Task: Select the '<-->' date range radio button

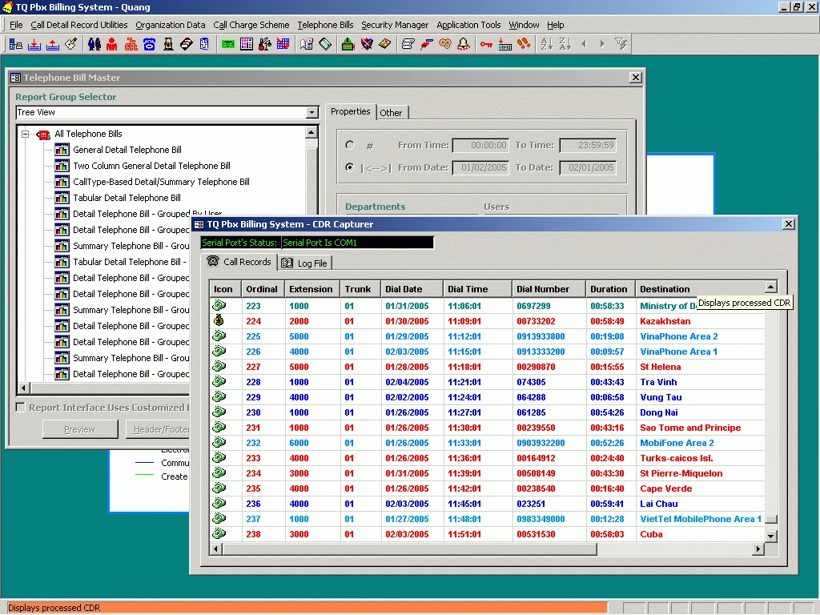Action: [350, 168]
